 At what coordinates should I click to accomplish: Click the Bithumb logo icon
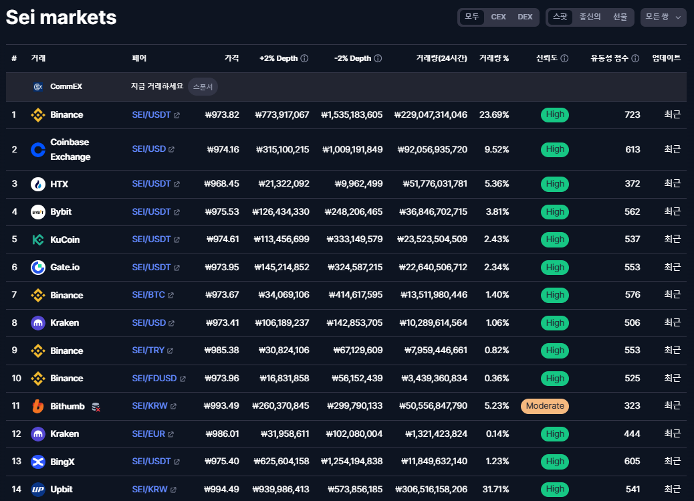click(38, 406)
